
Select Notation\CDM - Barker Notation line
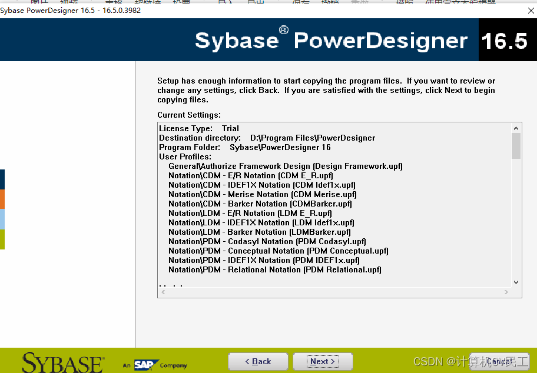tap(260, 204)
